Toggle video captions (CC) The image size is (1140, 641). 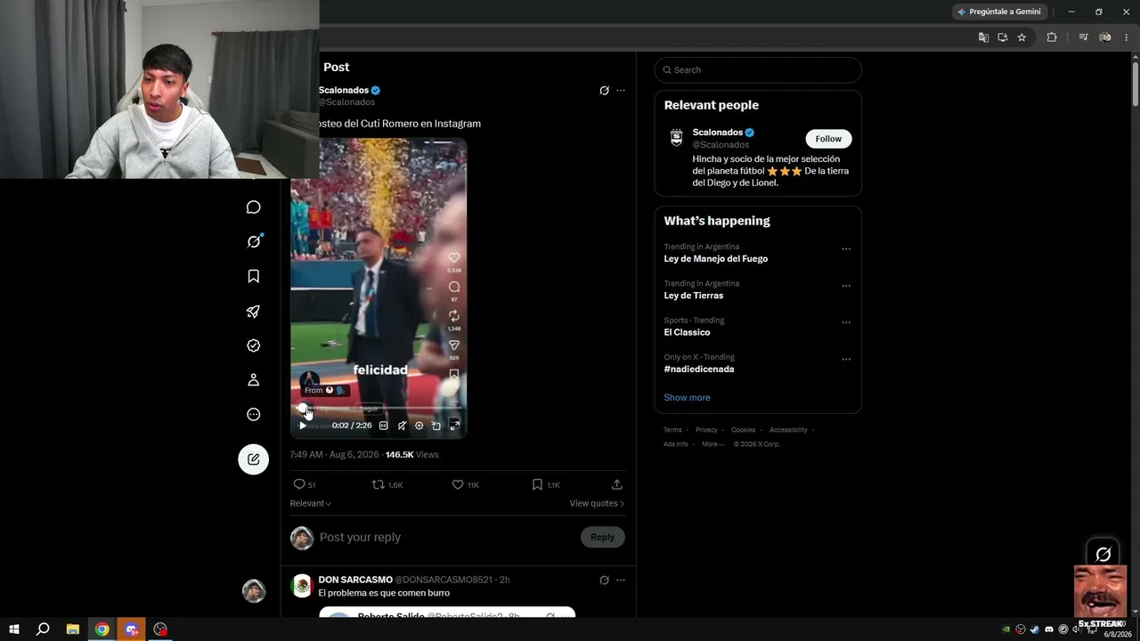click(x=384, y=426)
